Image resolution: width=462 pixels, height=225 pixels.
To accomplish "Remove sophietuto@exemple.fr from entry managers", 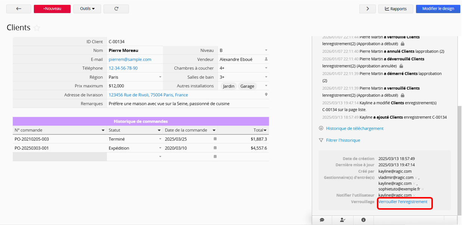I will [x=423, y=190].
